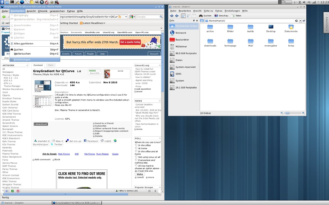
Task: Select the SD01 device in Orte
Action: point(184,74)
